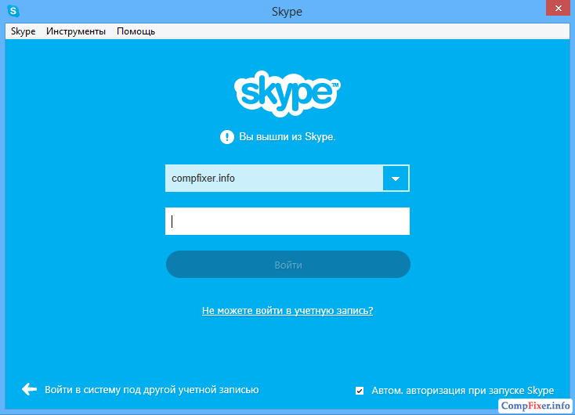This screenshot has height=415, width=575.
Task: Click the back arrow icon at bottom left
Action: 29,389
